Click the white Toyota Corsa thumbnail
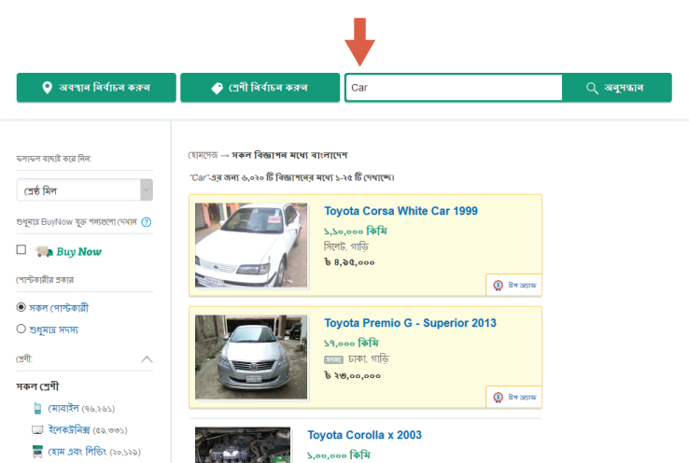Image resolution: width=689 pixels, height=463 pixels. 251,246
